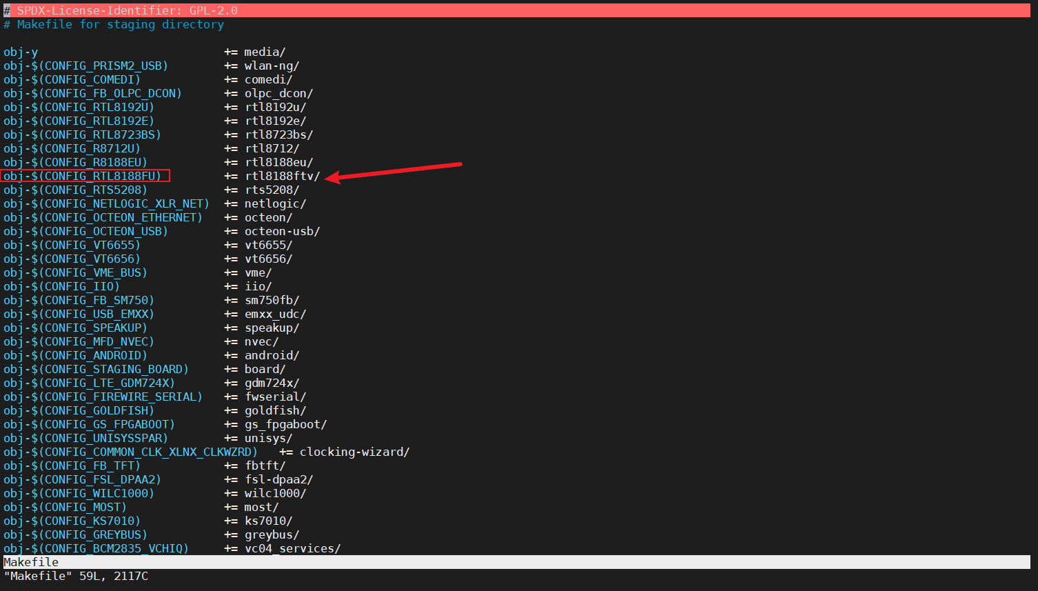The height and width of the screenshot is (591, 1038).
Task: Click the 'rtl8192e/' directory value
Action: pos(275,121)
